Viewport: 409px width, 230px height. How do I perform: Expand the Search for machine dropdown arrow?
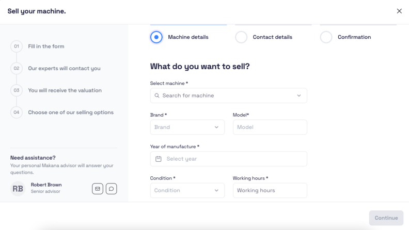pyautogui.click(x=299, y=96)
